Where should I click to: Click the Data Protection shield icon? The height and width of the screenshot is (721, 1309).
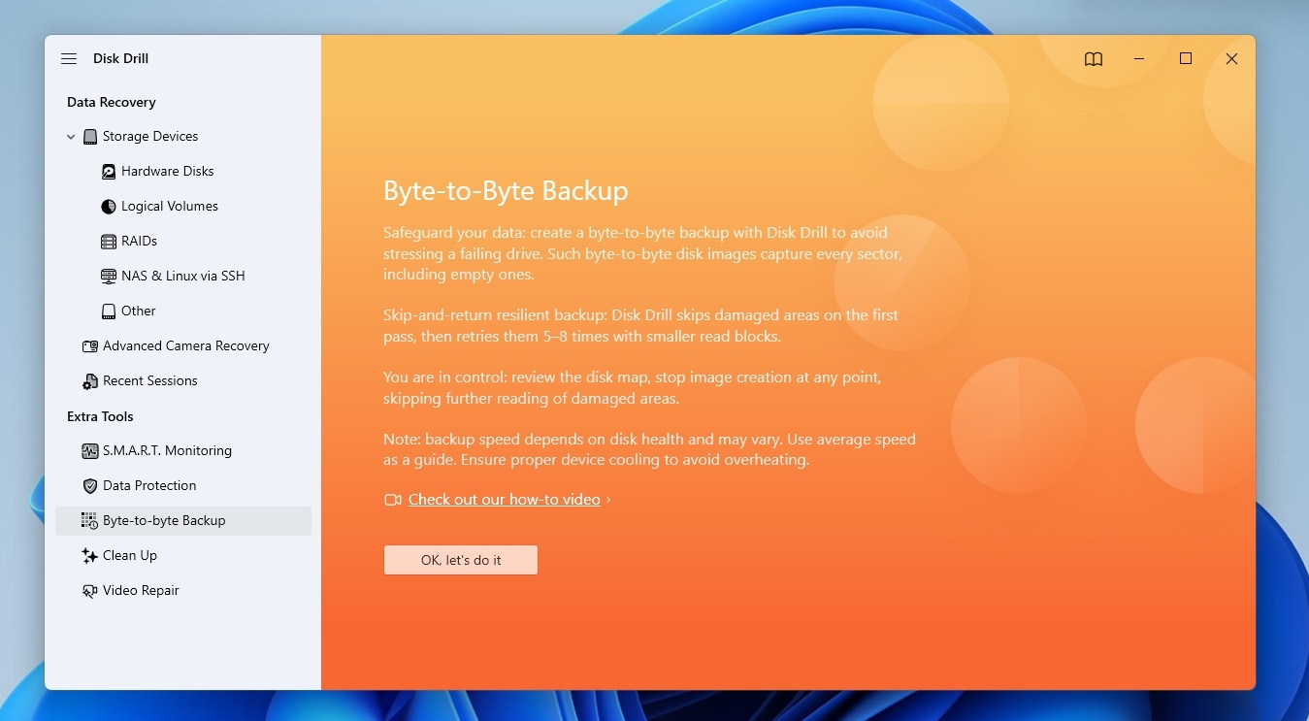tap(90, 486)
